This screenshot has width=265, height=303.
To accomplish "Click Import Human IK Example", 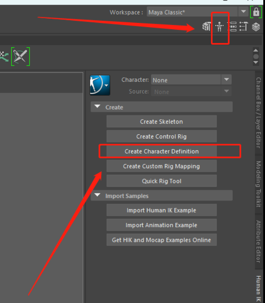I will (161, 210).
